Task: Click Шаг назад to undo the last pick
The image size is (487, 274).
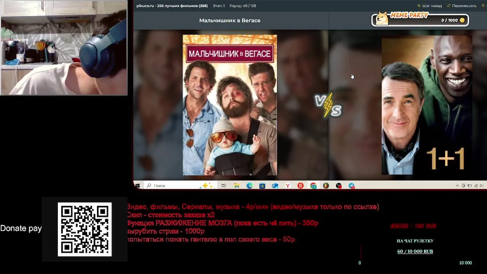Action: (x=430, y=6)
